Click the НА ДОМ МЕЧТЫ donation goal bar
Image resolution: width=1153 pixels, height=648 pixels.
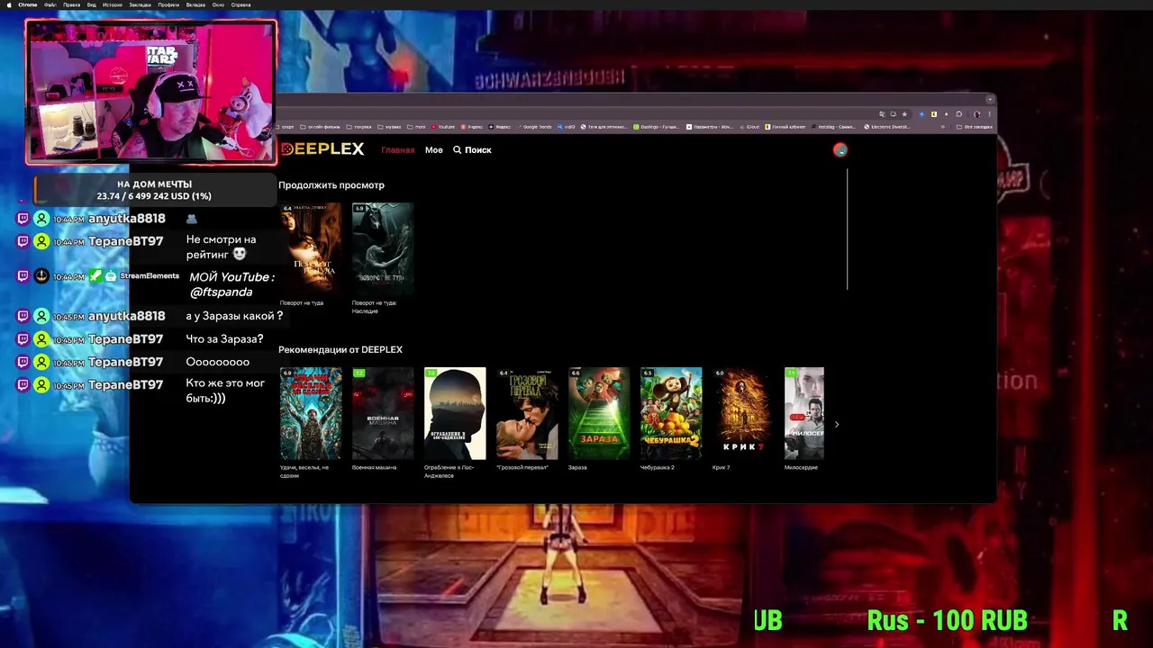pyautogui.click(x=154, y=190)
